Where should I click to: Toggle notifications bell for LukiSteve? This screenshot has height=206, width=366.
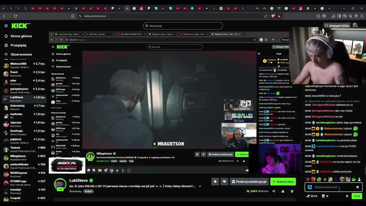pyautogui.click(x=215, y=182)
